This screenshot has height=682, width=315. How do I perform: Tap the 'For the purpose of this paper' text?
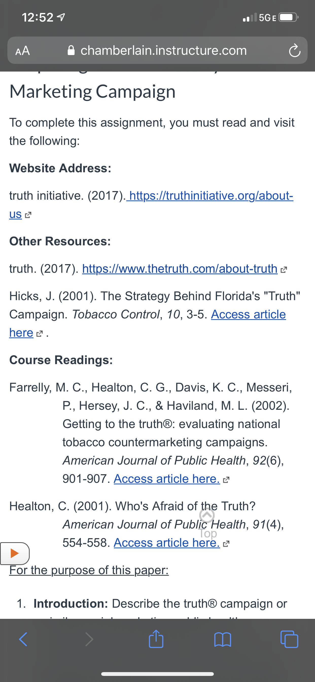point(89,570)
